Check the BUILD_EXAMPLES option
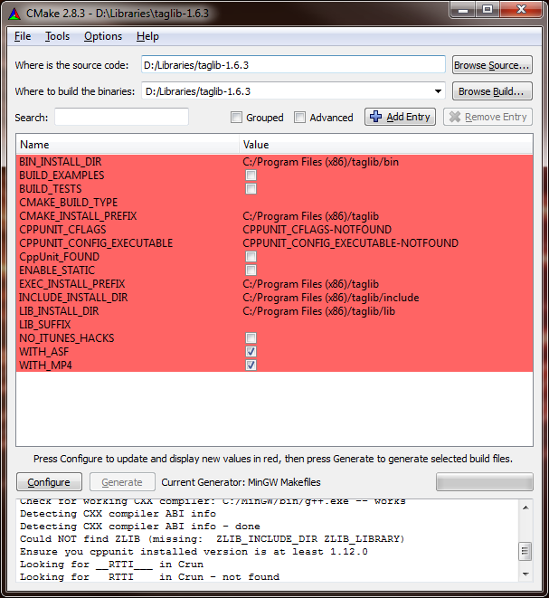This screenshot has width=549, height=598. pyautogui.click(x=251, y=175)
